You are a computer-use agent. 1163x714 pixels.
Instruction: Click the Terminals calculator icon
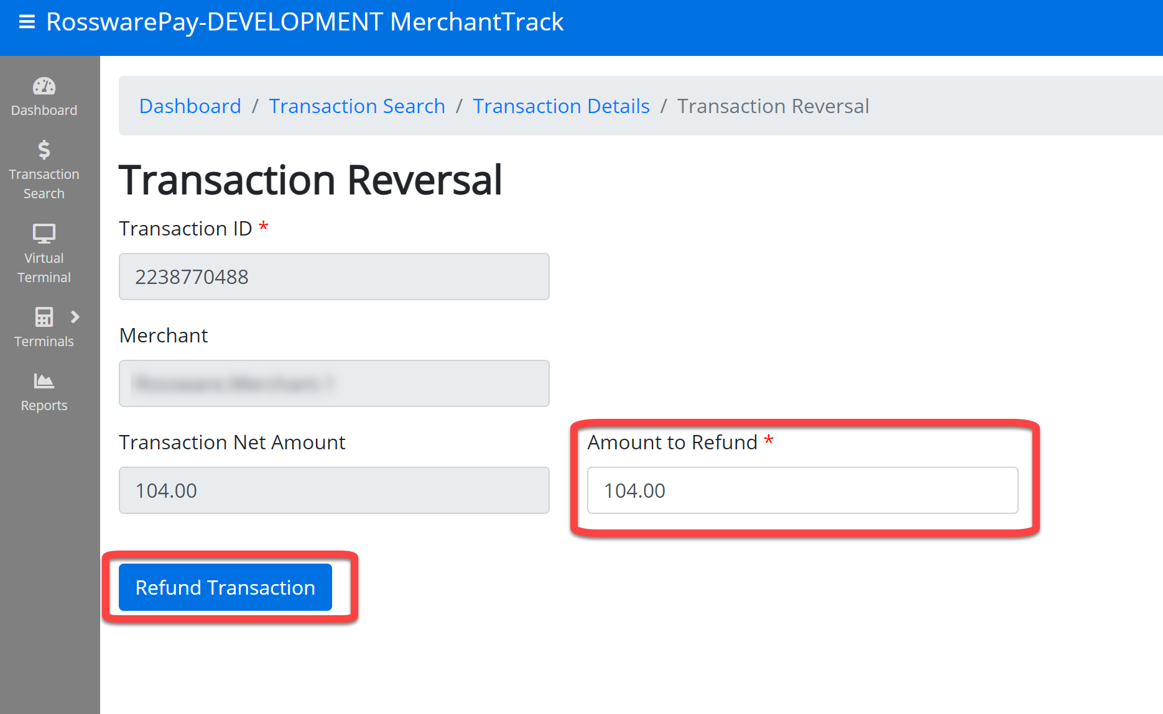click(x=44, y=317)
